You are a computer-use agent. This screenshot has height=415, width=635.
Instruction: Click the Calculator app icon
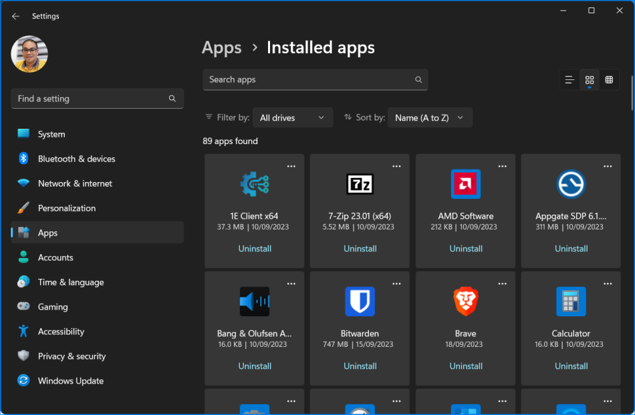click(x=571, y=301)
